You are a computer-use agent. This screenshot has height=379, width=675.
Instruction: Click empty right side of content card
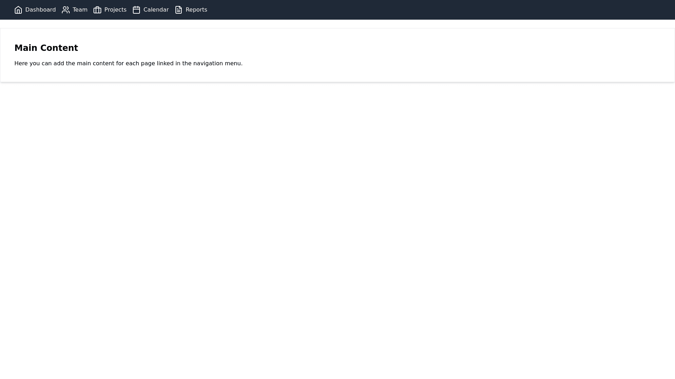click(x=492, y=55)
